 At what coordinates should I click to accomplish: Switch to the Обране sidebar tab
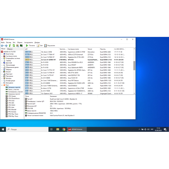click(10, 49)
